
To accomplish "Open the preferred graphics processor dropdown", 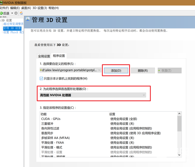I will coord(93,95).
